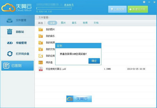Click 打开同步盘 sync disk option
Viewport: 157px width, 108px height.
point(17,54)
